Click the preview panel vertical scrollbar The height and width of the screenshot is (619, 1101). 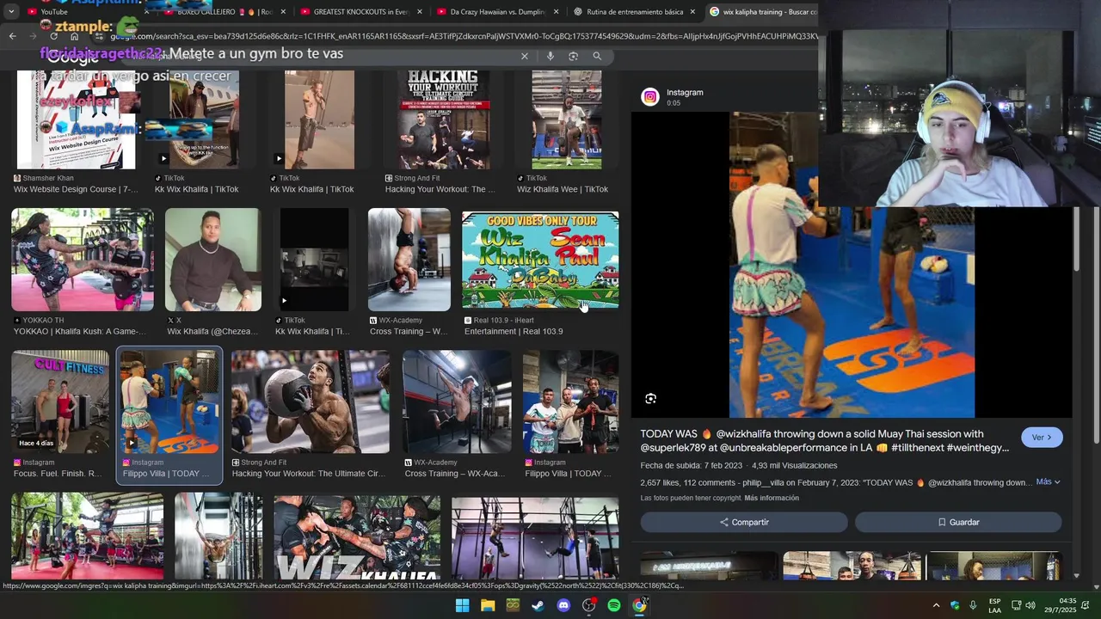[1076, 241]
